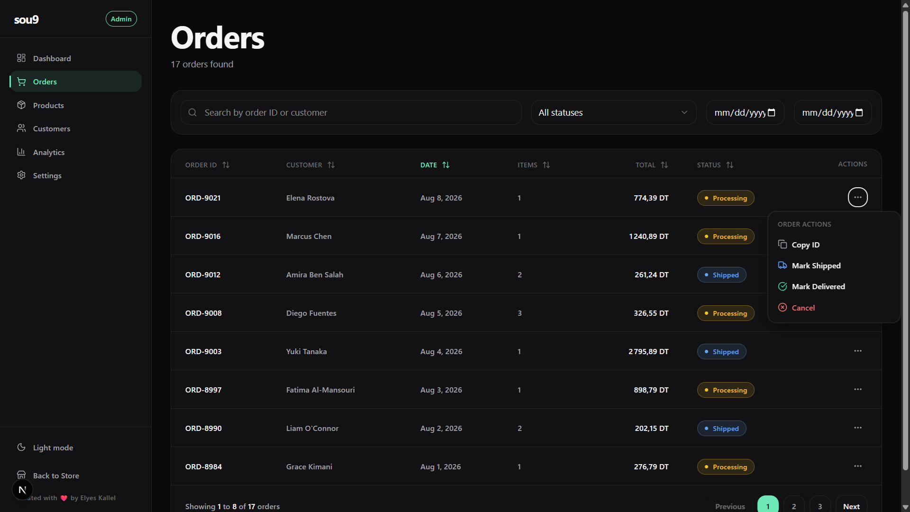
Task: Click the Next pagination button
Action: (x=851, y=505)
